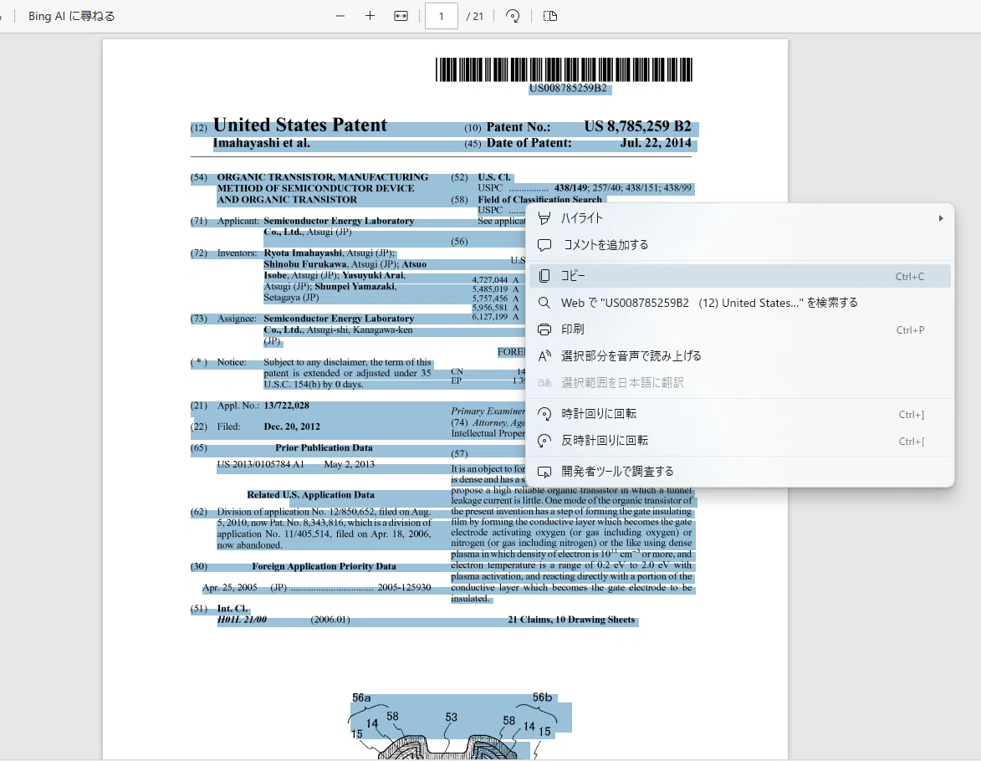Click the zoom out minus icon
This screenshot has width=981, height=761.
(340, 16)
